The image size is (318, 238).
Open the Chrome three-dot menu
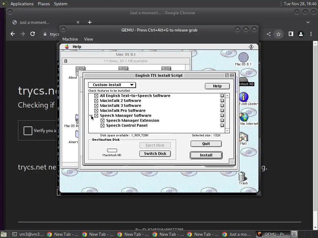pos(311,34)
